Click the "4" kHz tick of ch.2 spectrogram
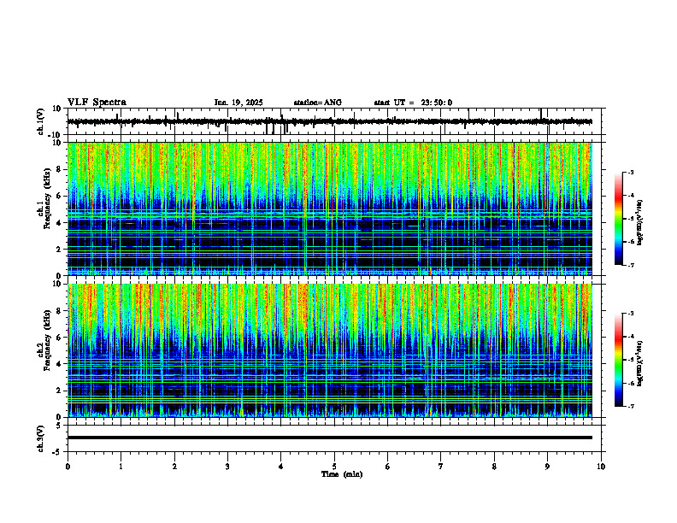The width and height of the screenshot is (677, 523). 59,364
